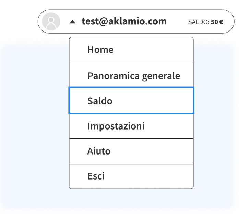239x222 pixels.
Task: Collapse the account menu with the triangle arrow
Action: click(73, 22)
